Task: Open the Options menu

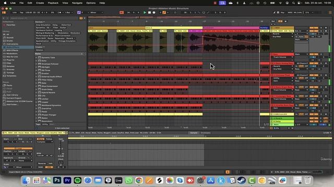Action: (91, 3)
